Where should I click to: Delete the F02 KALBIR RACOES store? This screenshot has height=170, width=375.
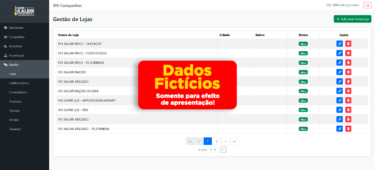[348, 72]
